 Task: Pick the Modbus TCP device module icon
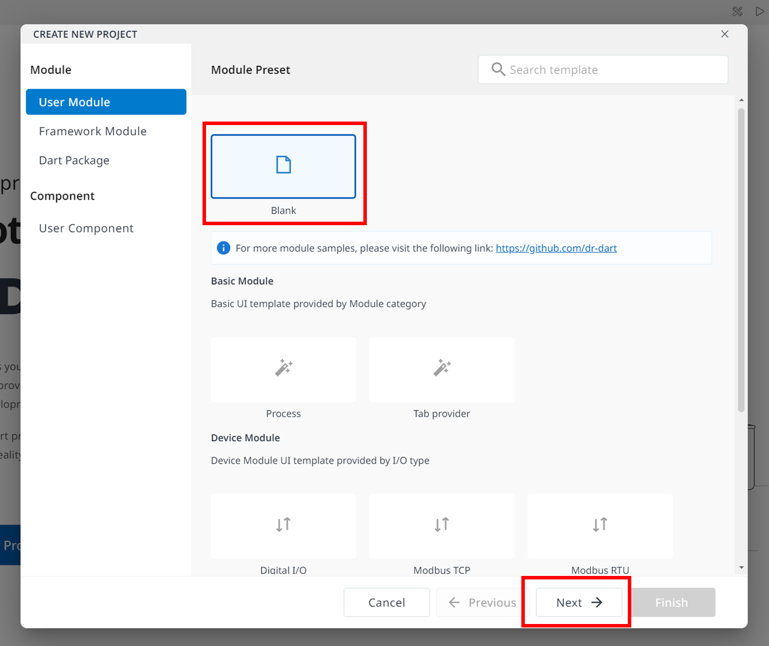tap(442, 524)
